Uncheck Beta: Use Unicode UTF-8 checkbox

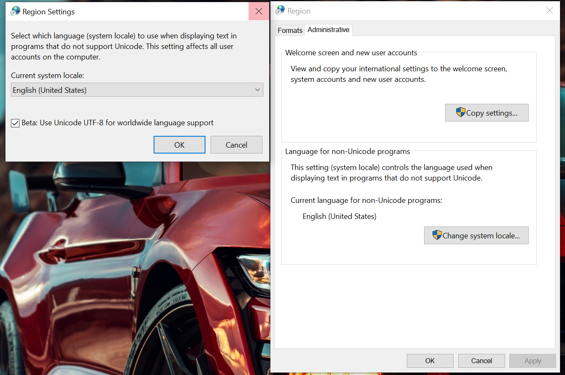[x=15, y=123]
